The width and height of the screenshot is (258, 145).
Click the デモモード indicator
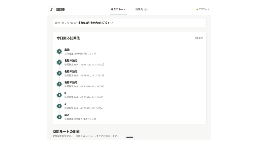(203, 9)
